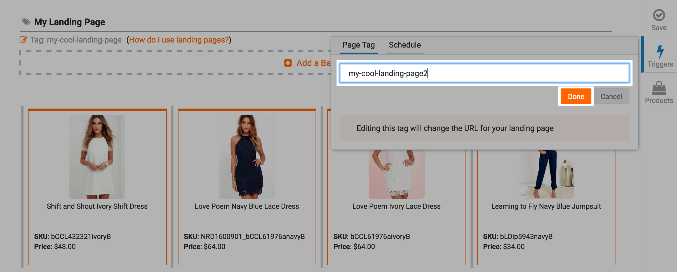Click the my-cool-landing-page tag text

(84, 40)
